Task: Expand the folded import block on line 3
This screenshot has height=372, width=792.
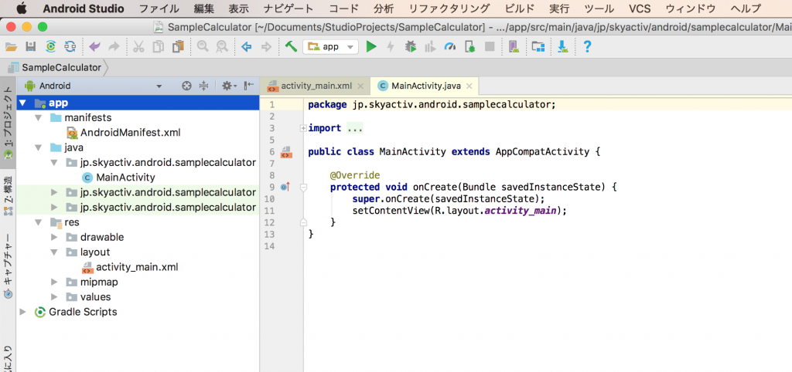Action: coord(303,129)
